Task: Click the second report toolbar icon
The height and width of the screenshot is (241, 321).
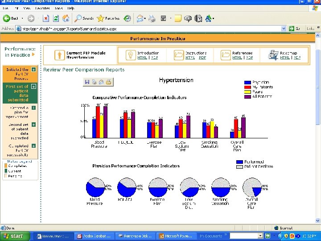Action: click(94, 82)
